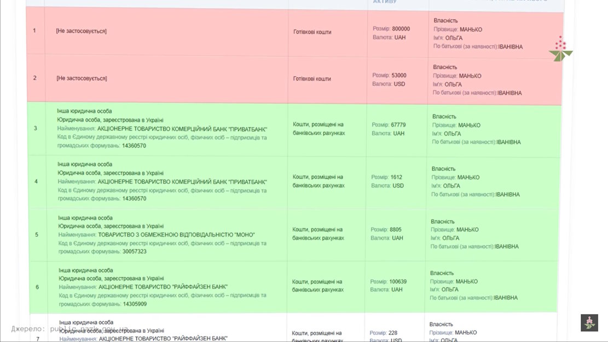Screen dimensions: 608x342
Task: Click "Готівкові кошти" in row 2
Action: pyautogui.click(x=312, y=79)
